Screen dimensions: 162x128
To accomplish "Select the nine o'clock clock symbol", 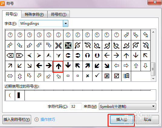I will pyautogui.click(x=87, y=35).
